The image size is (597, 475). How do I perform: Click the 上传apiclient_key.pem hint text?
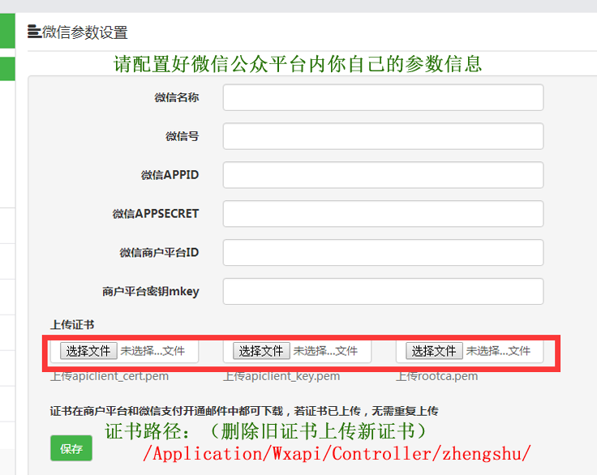coord(281,376)
